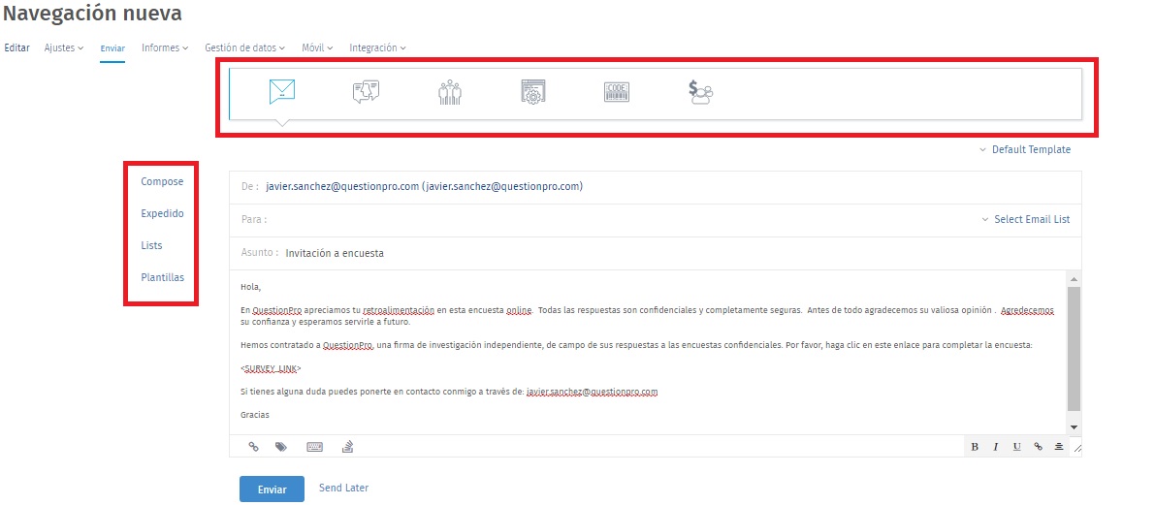
Task: Click the editor resize handle corner
Action: [x=1076, y=448]
